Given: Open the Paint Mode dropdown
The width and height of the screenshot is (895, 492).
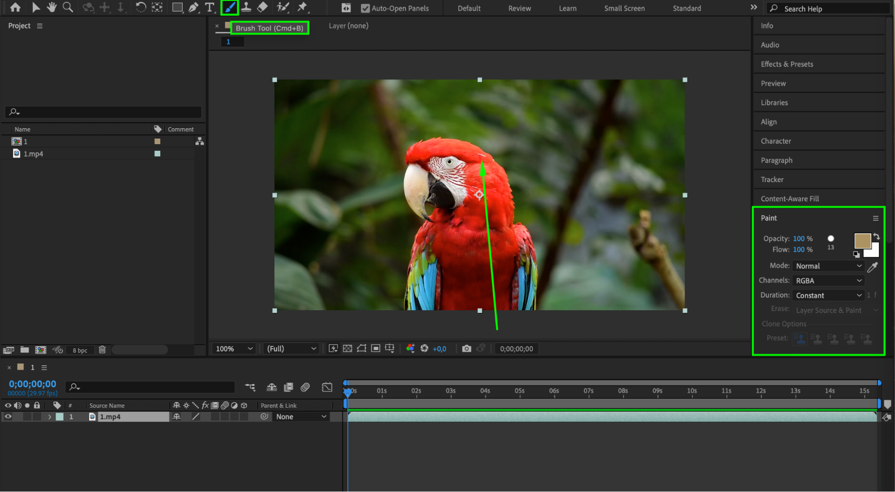Looking at the screenshot, I should (828, 266).
